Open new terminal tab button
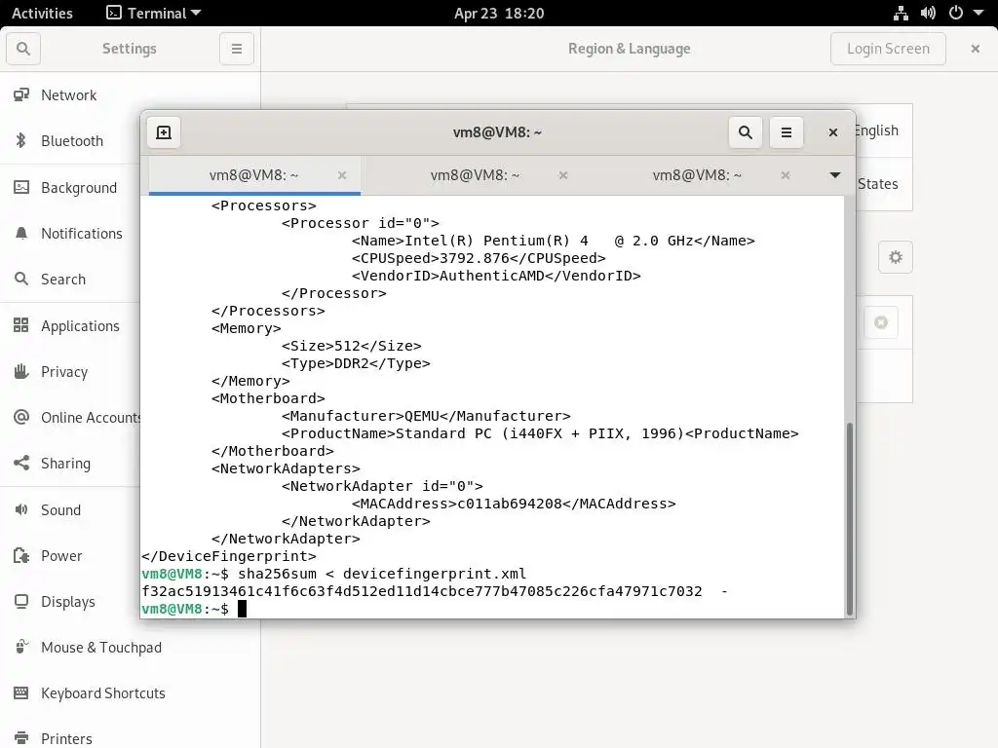998x748 pixels. click(164, 132)
